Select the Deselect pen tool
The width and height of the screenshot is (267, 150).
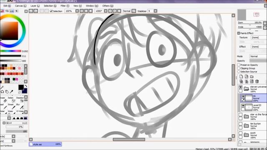click(20, 100)
